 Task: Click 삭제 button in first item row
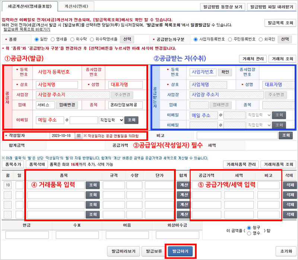click(290, 185)
